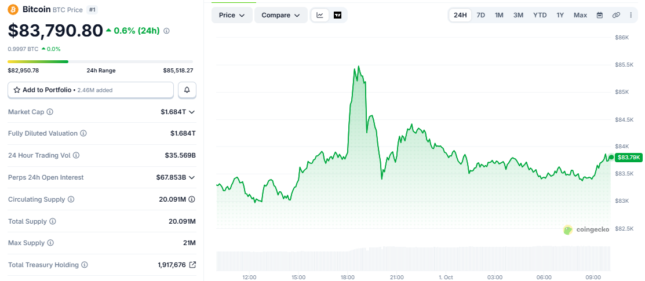The height and width of the screenshot is (281, 645).
Task: Click the $83.79K current price label
Action: [x=628, y=157]
